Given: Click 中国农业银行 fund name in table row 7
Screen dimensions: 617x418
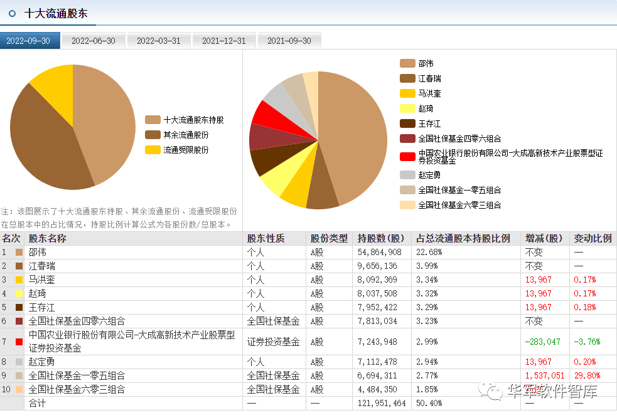Looking at the screenshot, I should [x=132, y=342].
